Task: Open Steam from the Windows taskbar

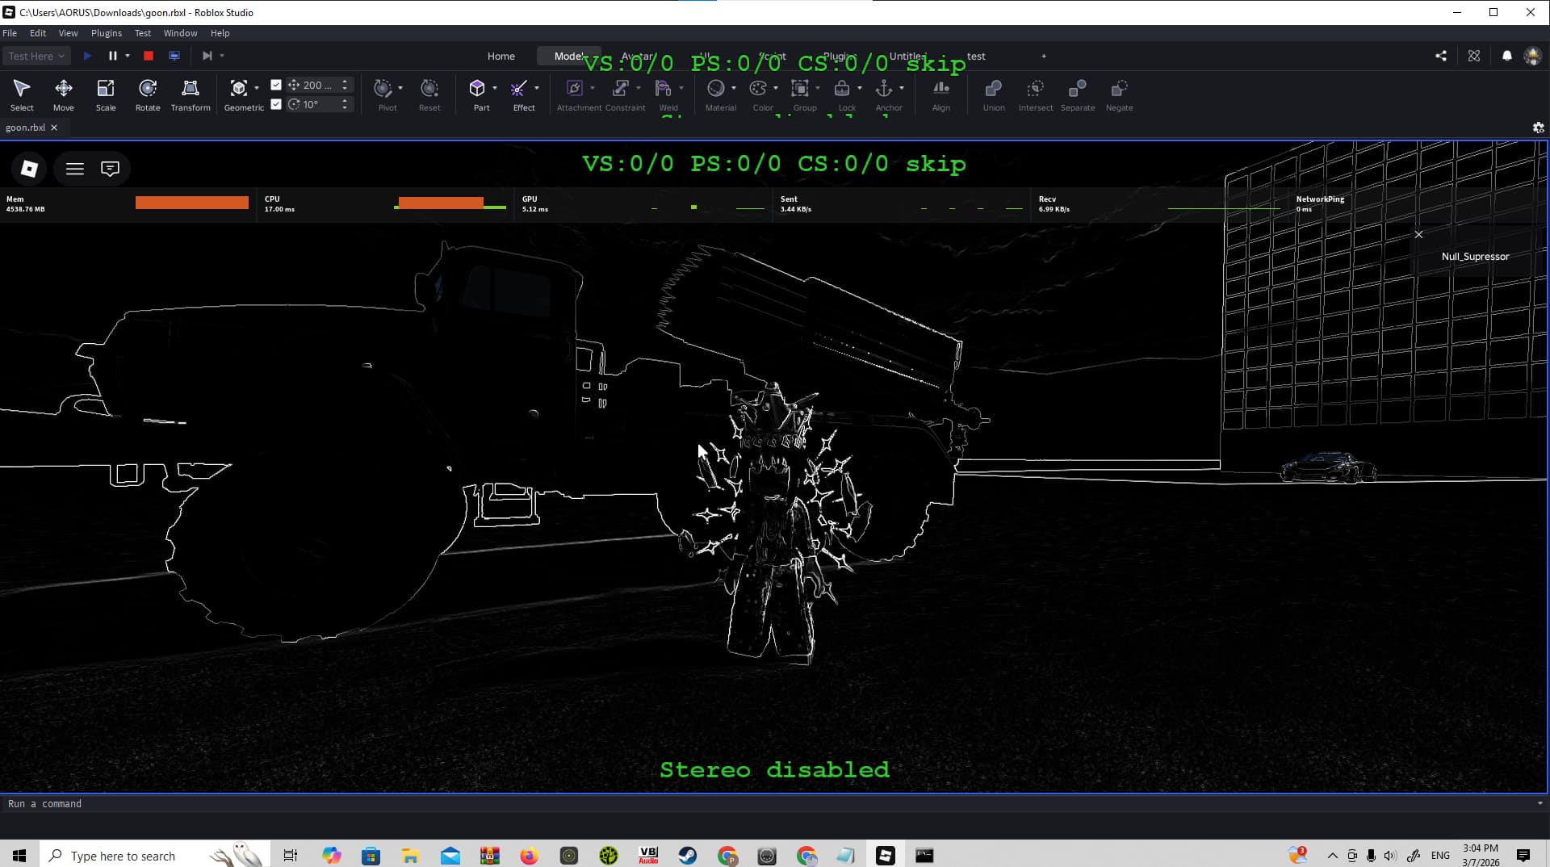Action: 688,856
